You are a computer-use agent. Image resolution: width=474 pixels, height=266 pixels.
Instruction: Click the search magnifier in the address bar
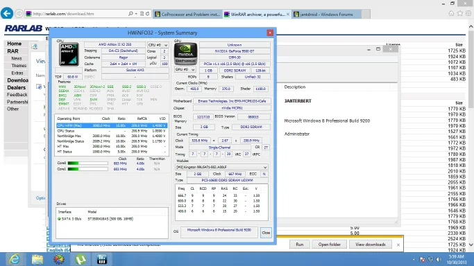point(130,14)
